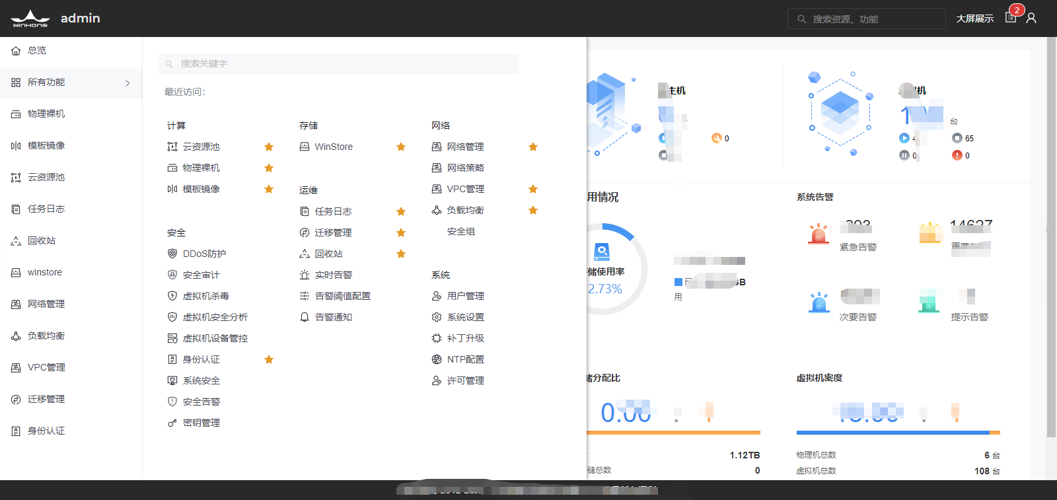The width and height of the screenshot is (1057, 500).
Task: Open 迁移管理 icon in the left sidebar
Action: click(x=16, y=400)
